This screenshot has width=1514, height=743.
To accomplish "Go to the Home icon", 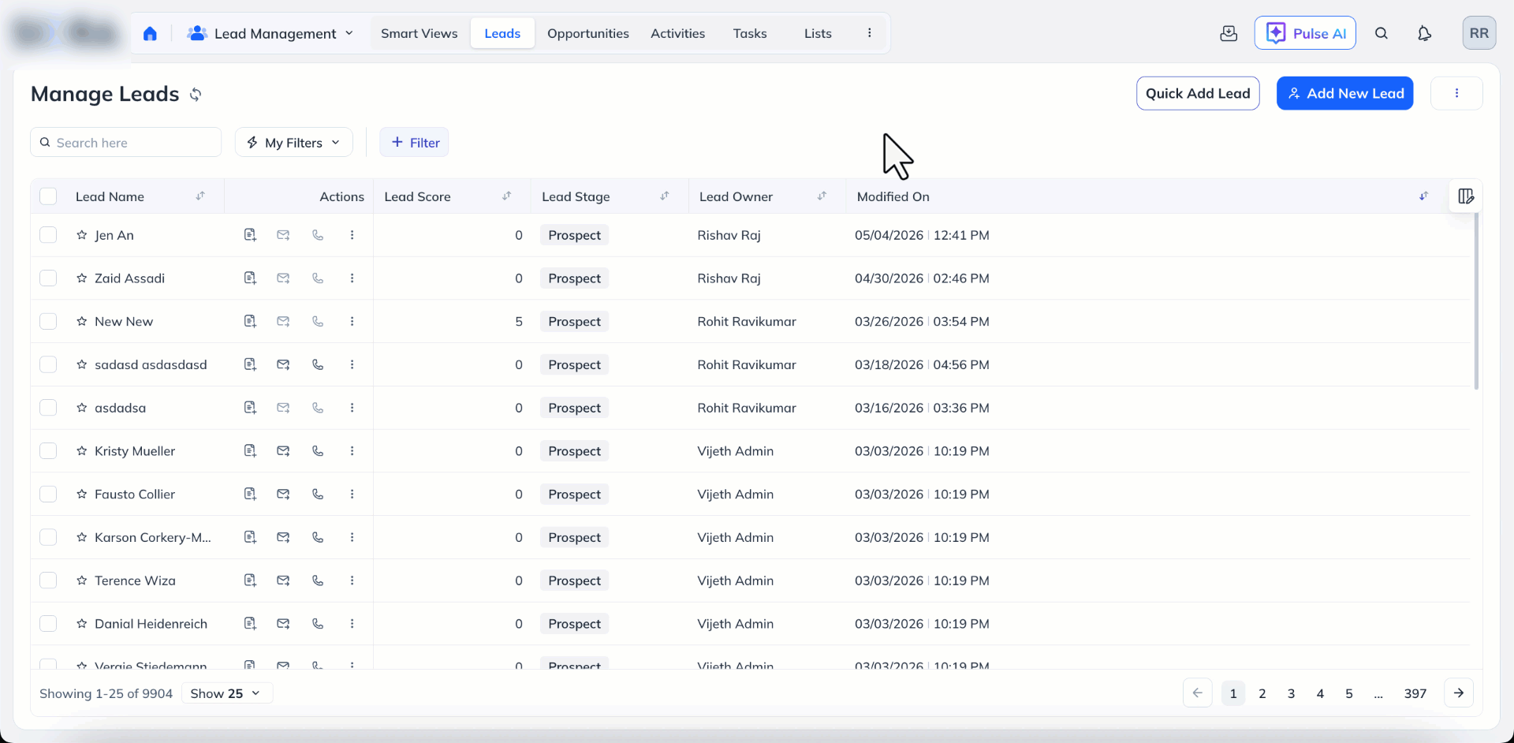I will (x=150, y=33).
